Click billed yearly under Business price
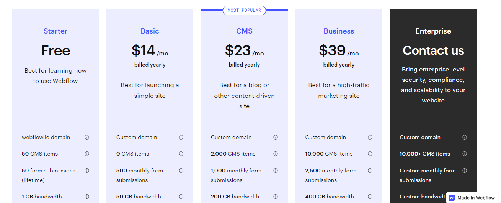Viewport: 501px width, 203px height. (x=339, y=65)
